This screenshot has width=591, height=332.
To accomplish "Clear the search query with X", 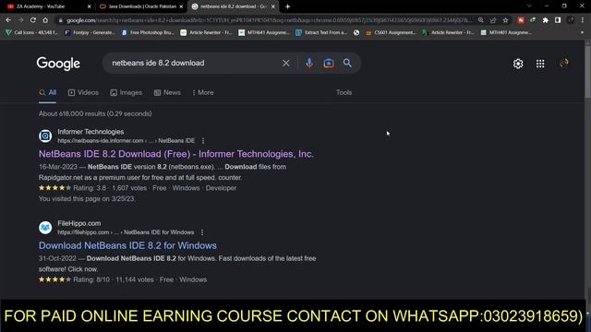I will [286, 64].
